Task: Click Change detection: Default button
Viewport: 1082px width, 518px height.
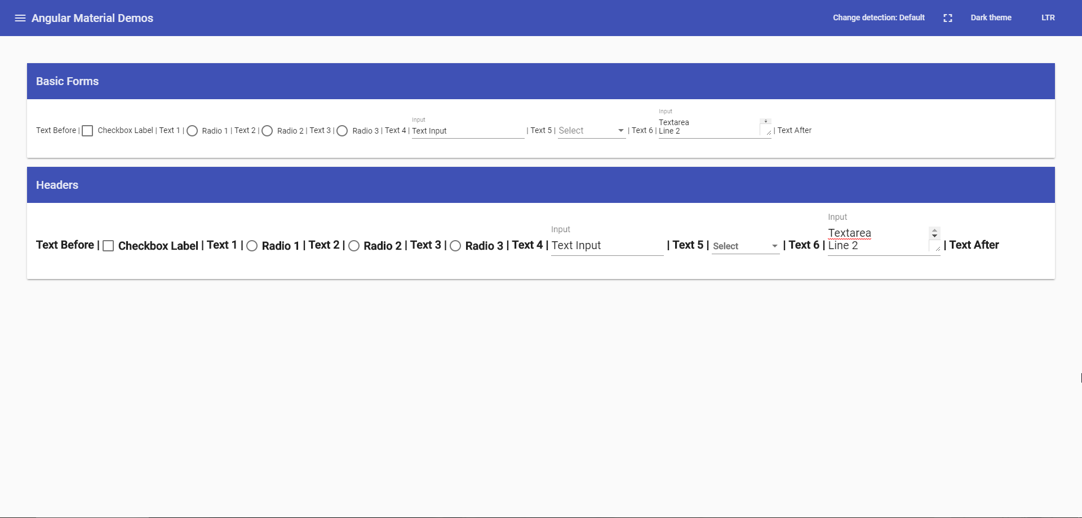Action: click(879, 18)
